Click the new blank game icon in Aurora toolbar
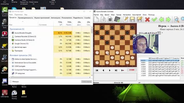This screenshot has width=184, height=103. click(96, 19)
